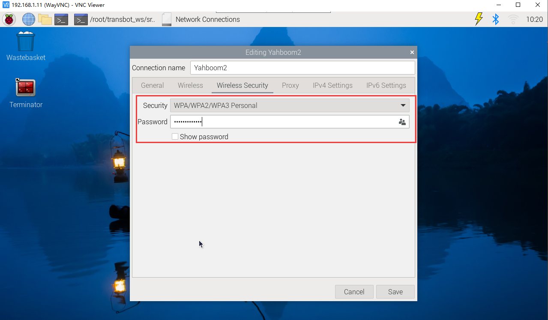Open the Wi-Fi network tray icon

[513, 19]
